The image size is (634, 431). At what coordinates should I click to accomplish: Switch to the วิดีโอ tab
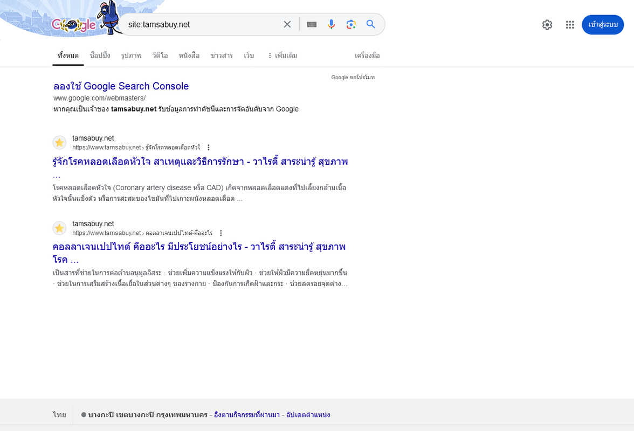coord(160,55)
